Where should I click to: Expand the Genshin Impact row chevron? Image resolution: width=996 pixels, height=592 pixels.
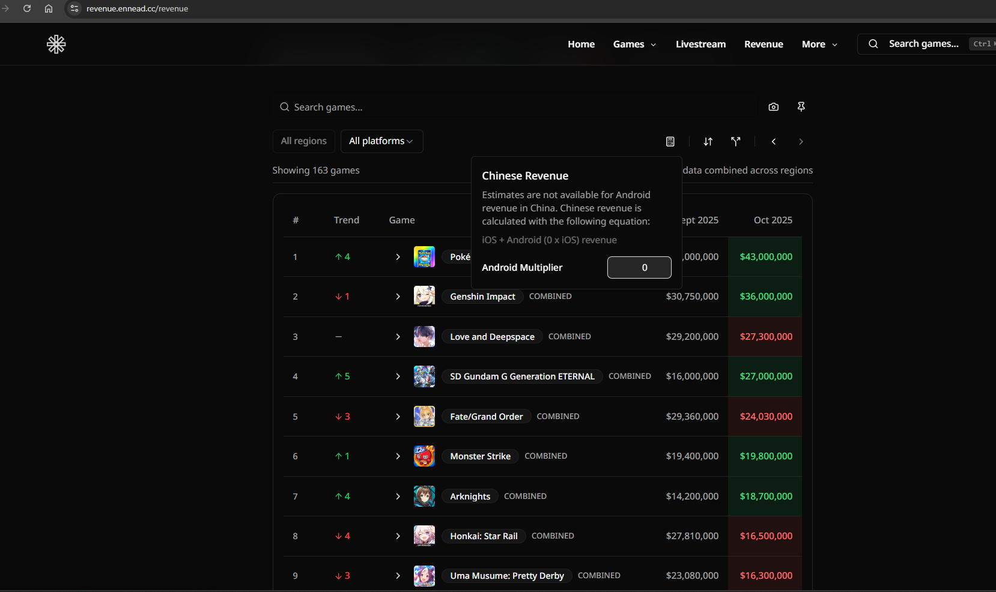point(398,297)
